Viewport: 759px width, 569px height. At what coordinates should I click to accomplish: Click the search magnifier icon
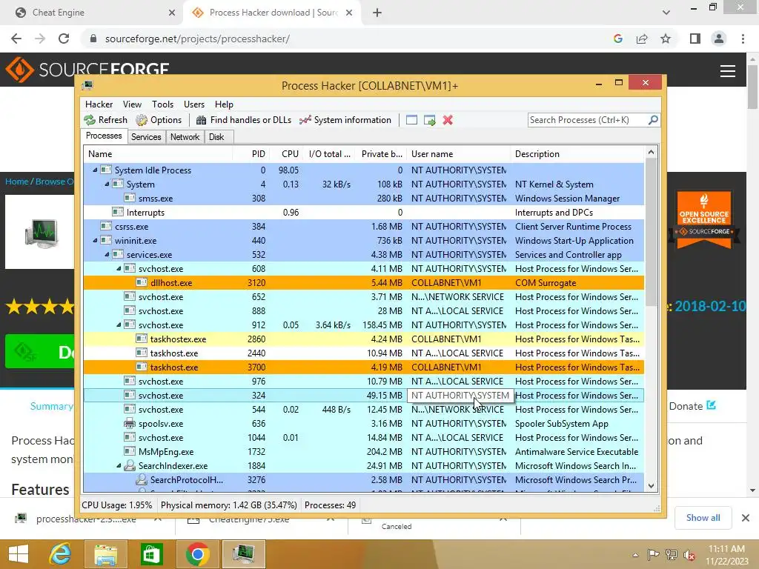coord(653,119)
